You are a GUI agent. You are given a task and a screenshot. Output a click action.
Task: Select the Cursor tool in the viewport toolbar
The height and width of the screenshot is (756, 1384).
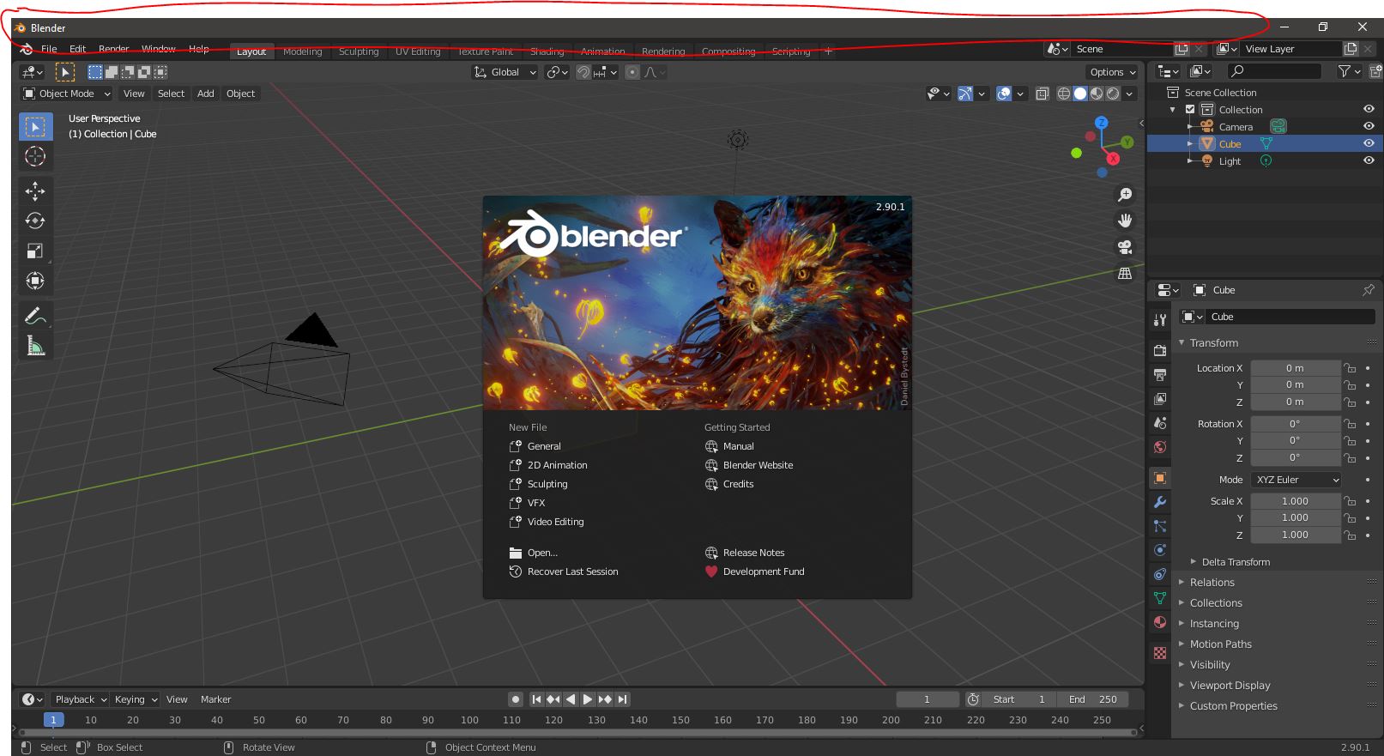35,156
